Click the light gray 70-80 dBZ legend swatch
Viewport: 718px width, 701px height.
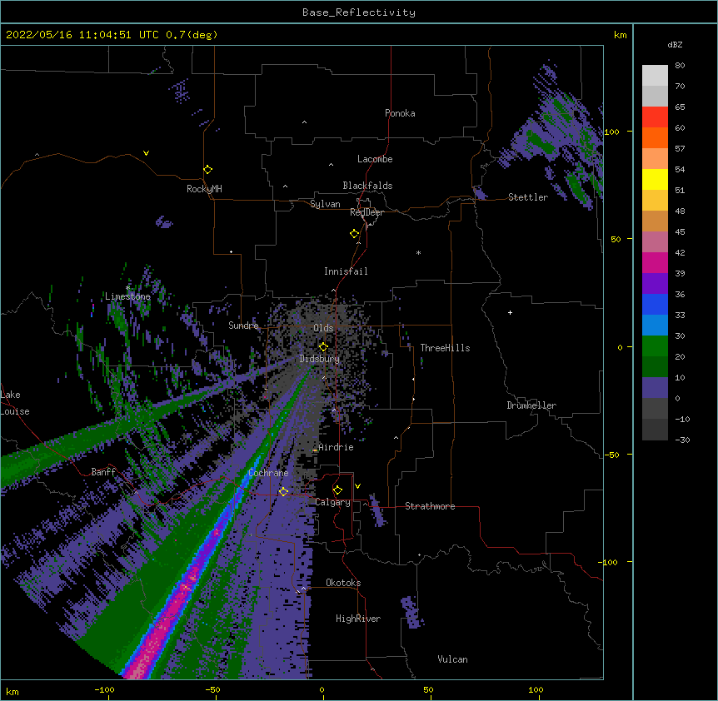tap(655, 76)
